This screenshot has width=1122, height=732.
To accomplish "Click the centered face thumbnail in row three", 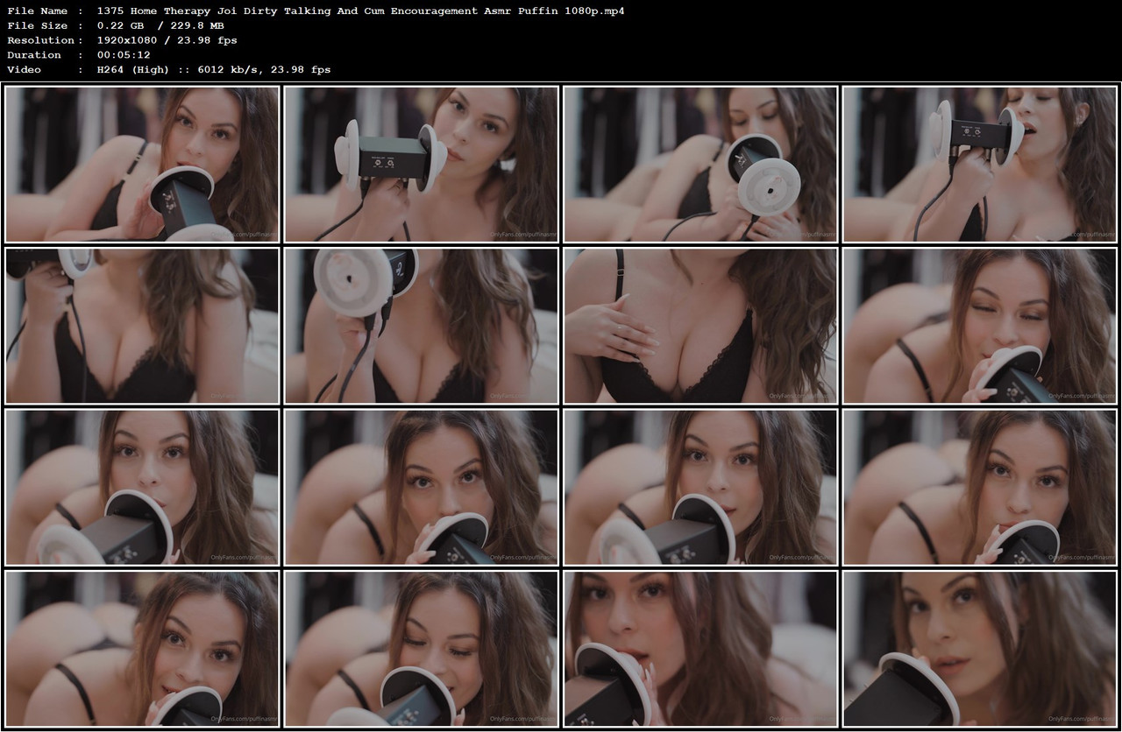I will point(421,487).
